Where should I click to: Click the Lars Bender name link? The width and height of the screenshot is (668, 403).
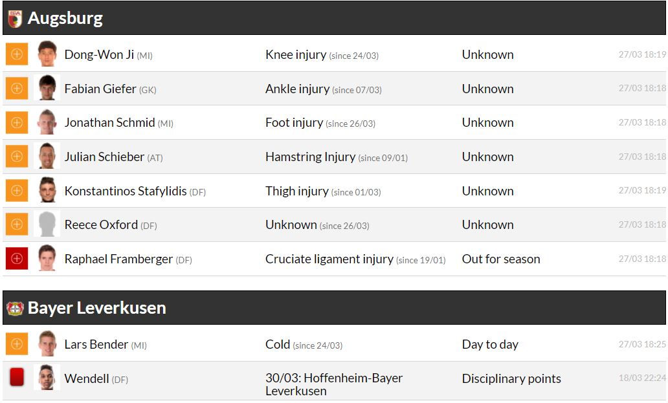[96, 345]
